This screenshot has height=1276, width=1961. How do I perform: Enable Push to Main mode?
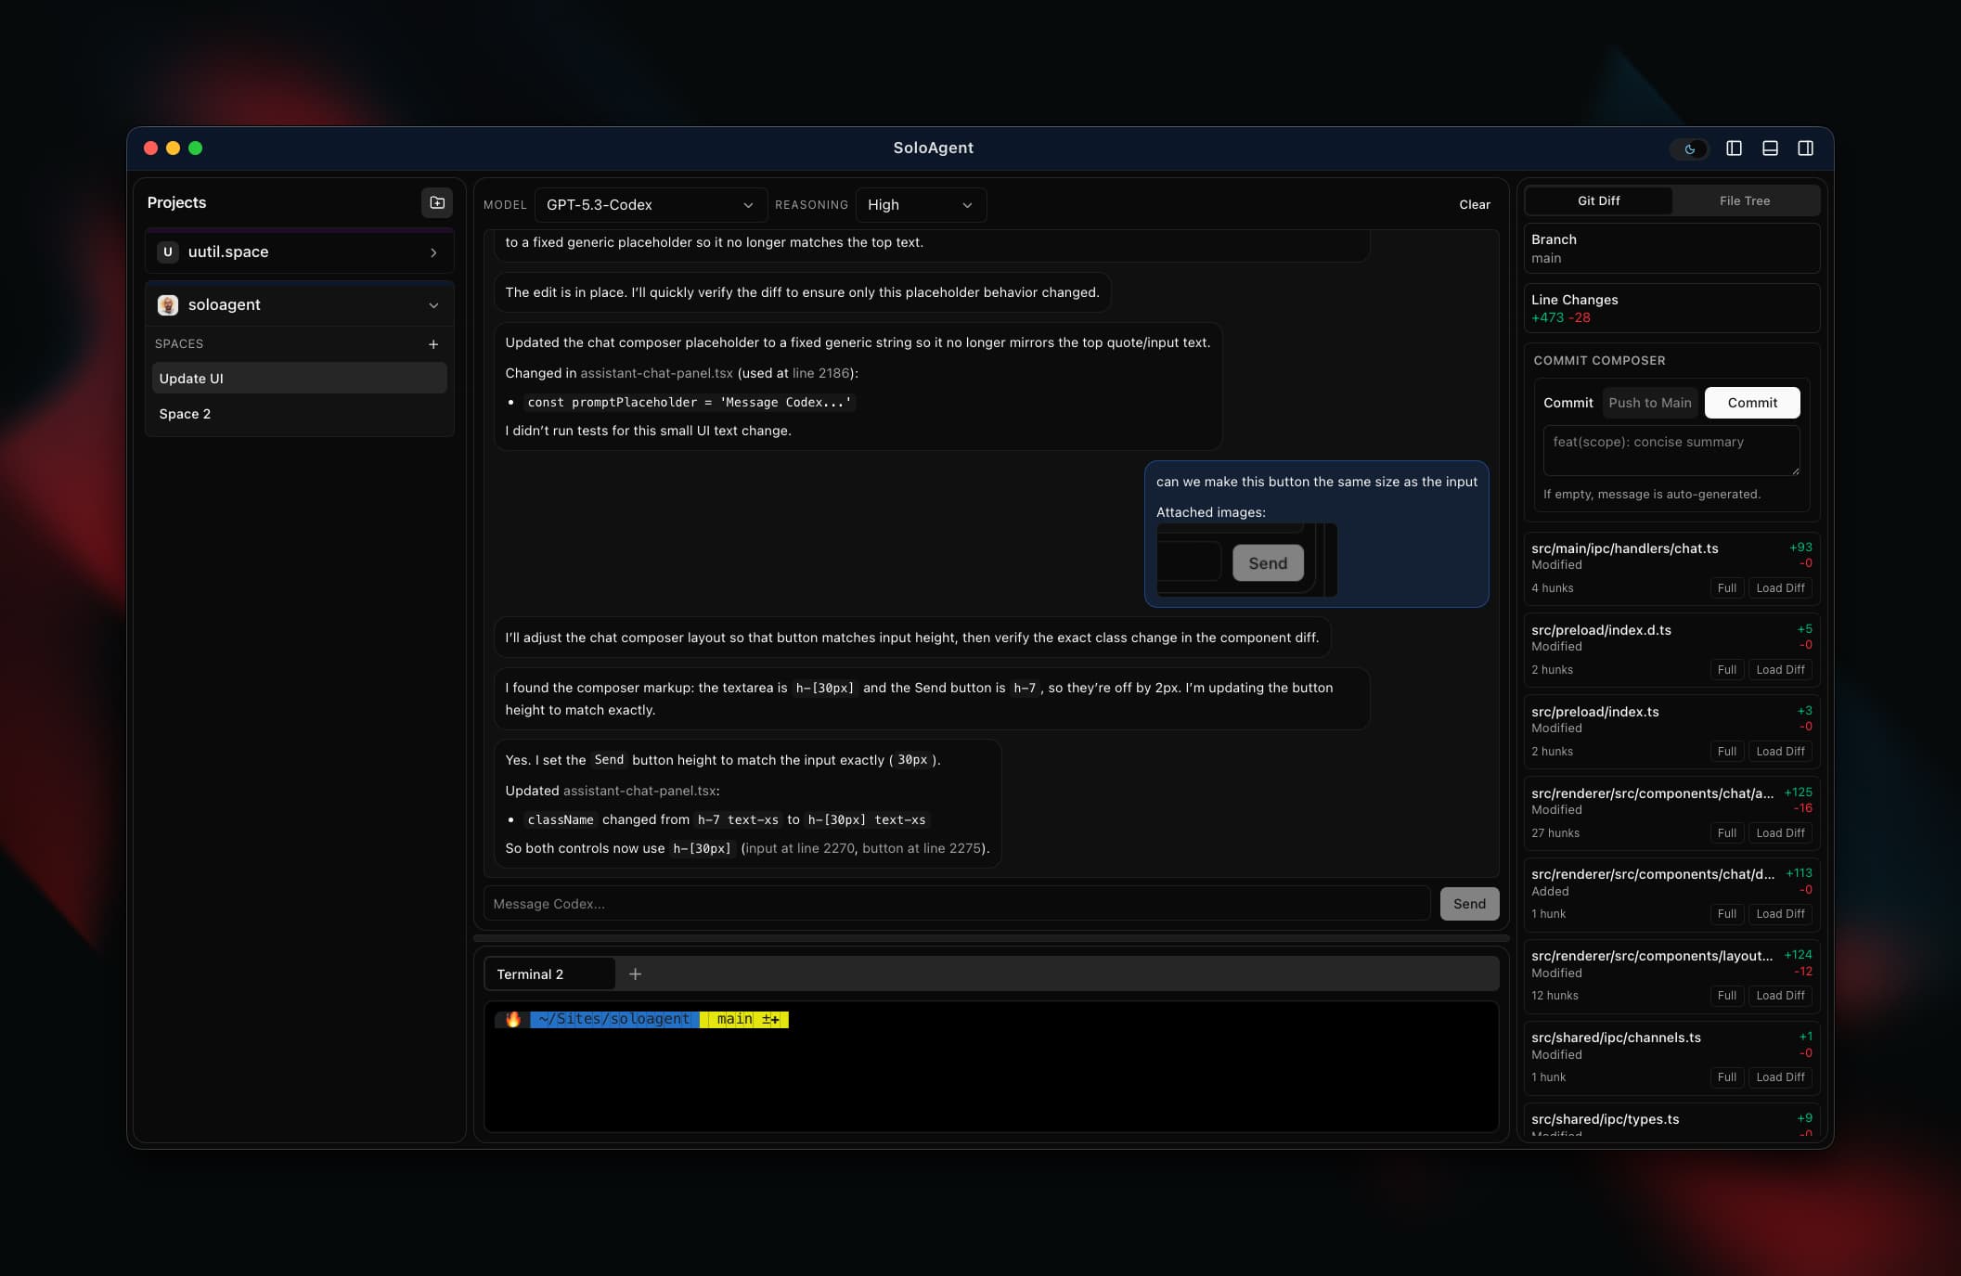1649,402
